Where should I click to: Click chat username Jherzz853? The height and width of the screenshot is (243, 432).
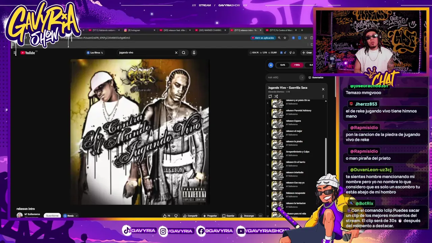366,104
